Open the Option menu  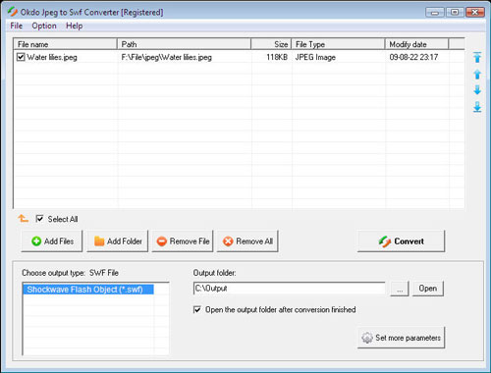click(x=44, y=26)
